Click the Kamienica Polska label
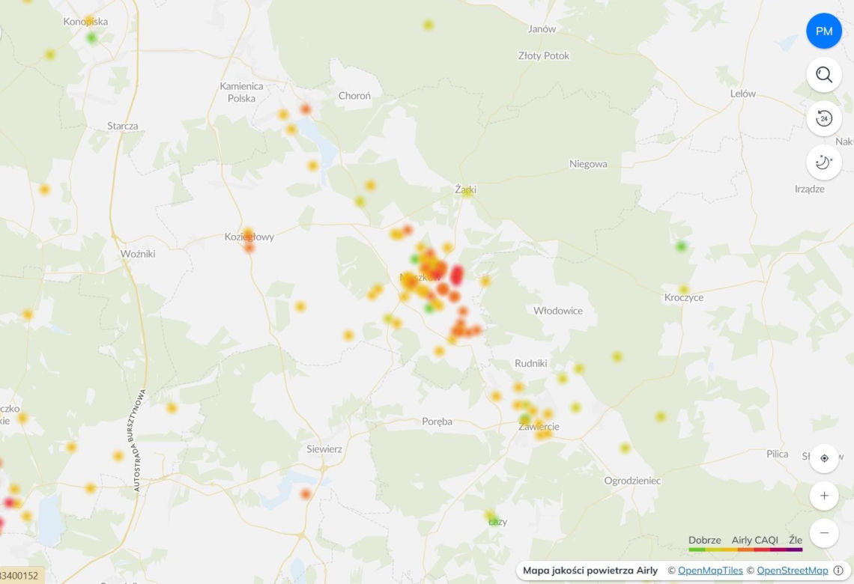 click(x=241, y=92)
